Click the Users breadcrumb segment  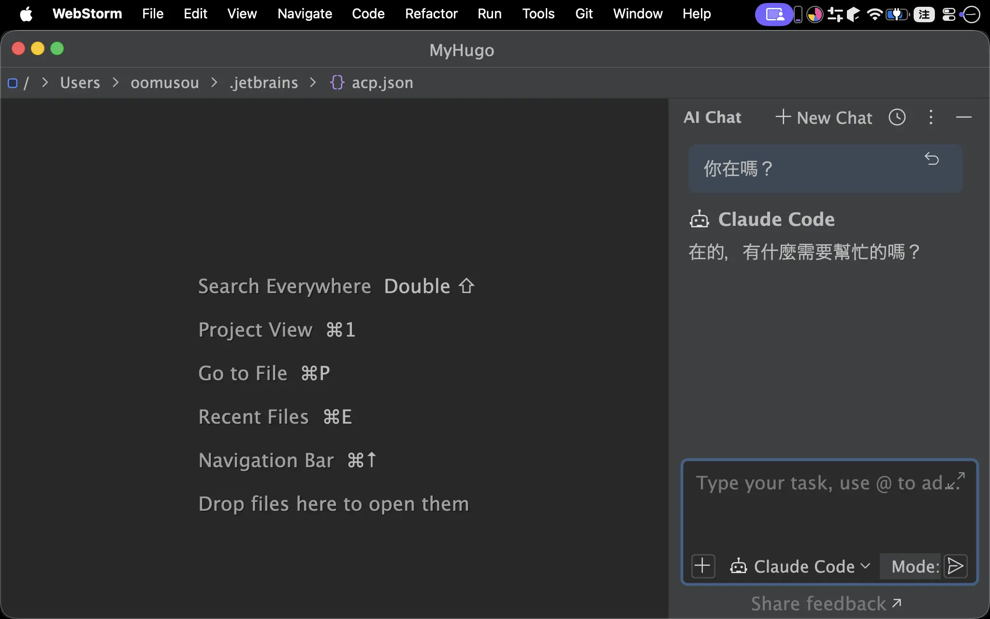[80, 83]
